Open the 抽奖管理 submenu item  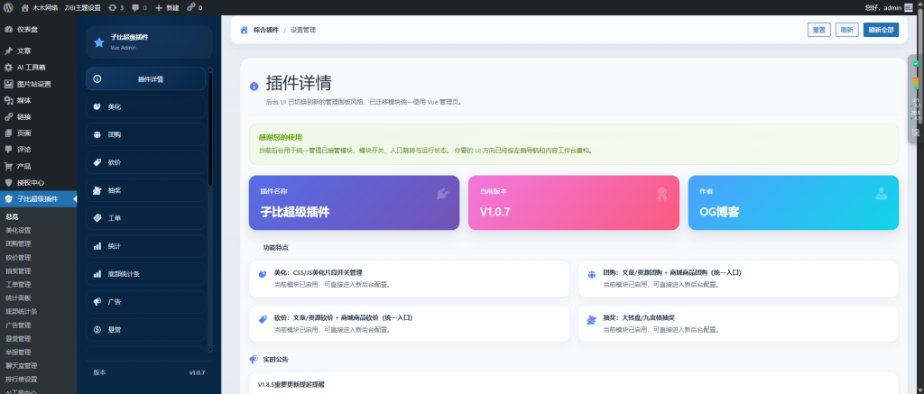coord(18,270)
